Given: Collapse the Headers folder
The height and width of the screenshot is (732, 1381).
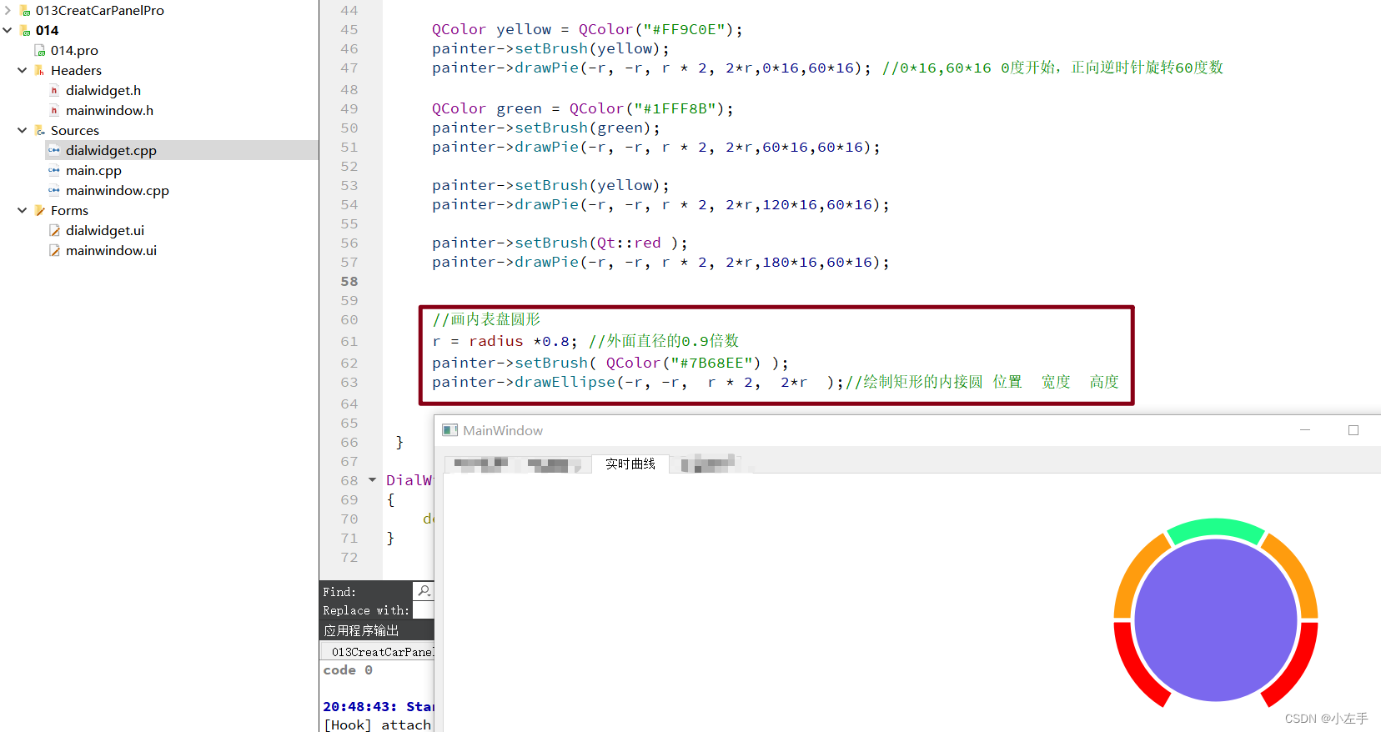Looking at the screenshot, I should pyautogui.click(x=23, y=70).
